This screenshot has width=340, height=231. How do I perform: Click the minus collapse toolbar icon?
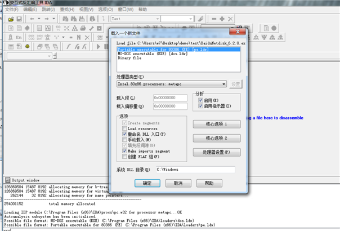214,19
